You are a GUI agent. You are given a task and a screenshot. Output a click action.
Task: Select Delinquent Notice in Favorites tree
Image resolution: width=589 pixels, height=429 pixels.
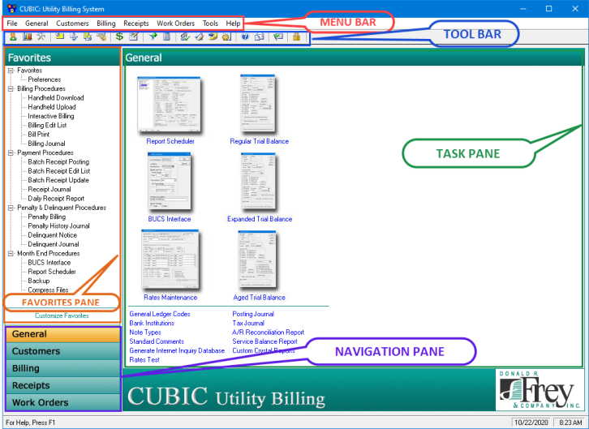pos(53,235)
